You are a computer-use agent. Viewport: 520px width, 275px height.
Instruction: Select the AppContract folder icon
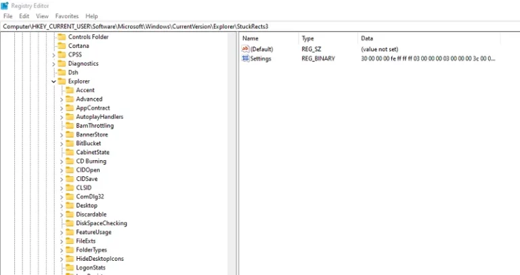point(70,108)
